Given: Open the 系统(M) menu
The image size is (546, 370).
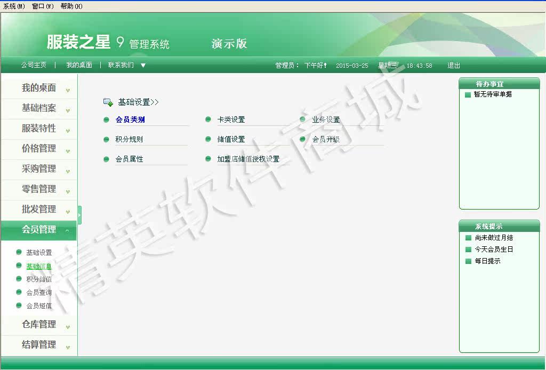Looking at the screenshot, I should pyautogui.click(x=14, y=6).
